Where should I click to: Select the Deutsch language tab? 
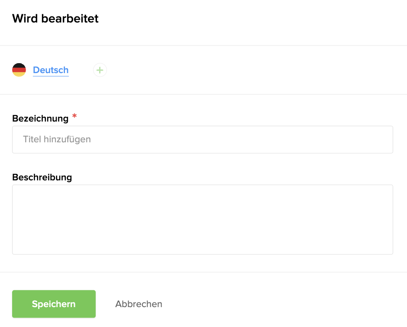pyautogui.click(x=51, y=70)
